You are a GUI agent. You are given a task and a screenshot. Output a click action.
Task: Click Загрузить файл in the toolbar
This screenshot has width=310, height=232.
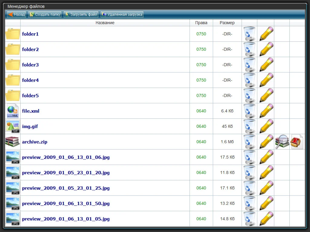pyautogui.click(x=81, y=14)
